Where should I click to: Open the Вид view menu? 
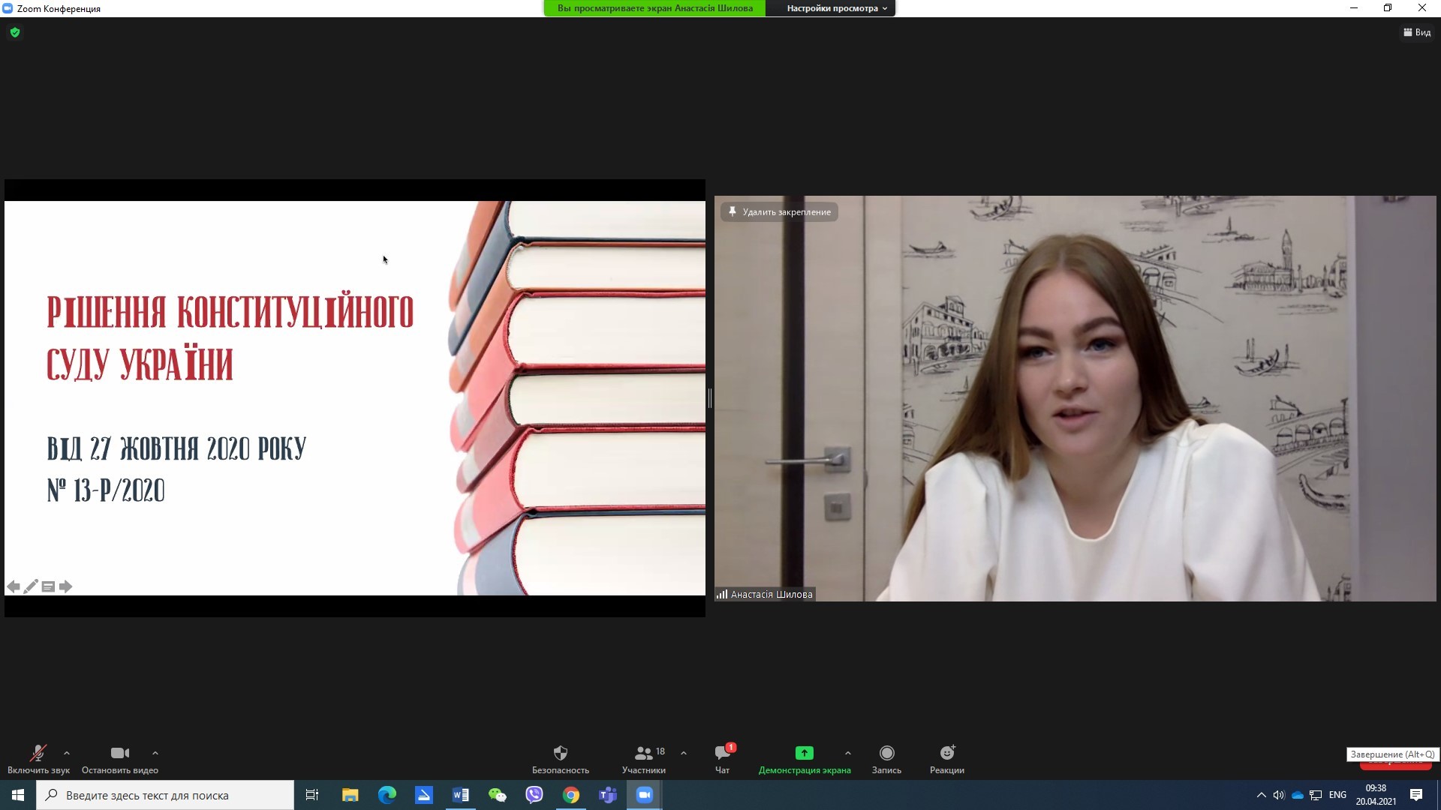(1417, 32)
